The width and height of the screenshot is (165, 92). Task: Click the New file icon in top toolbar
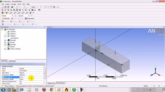(x=3, y=7)
